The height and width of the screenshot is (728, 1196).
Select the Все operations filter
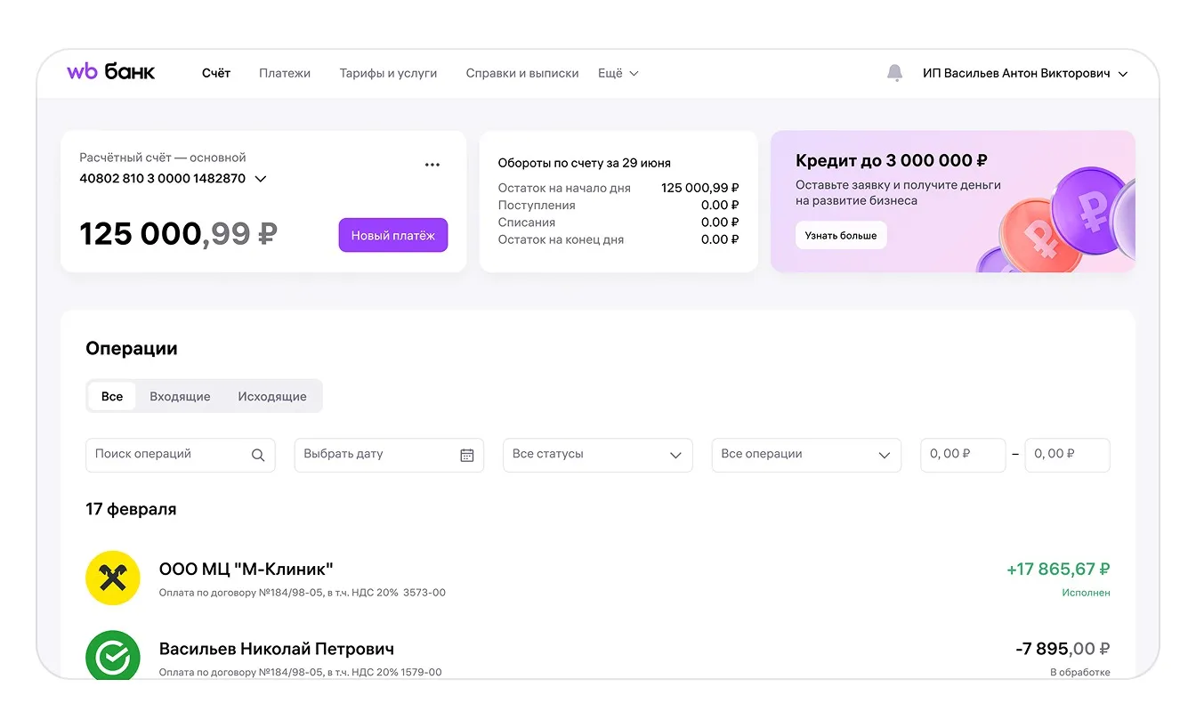(112, 396)
